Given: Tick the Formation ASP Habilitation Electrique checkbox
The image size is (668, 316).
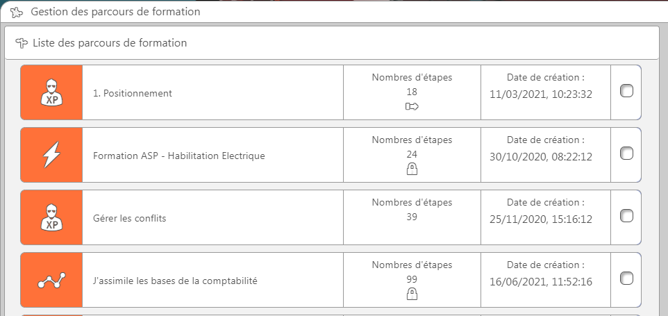Looking at the screenshot, I should point(626,153).
